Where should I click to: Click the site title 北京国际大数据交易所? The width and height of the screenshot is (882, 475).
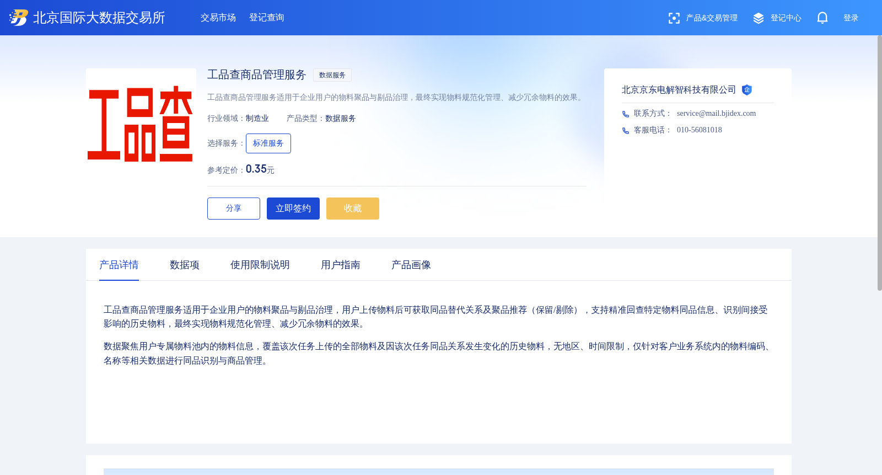99,18
